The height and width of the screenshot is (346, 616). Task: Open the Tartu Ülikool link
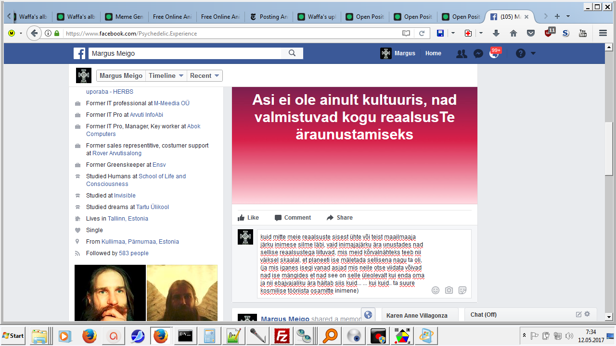[x=153, y=207]
